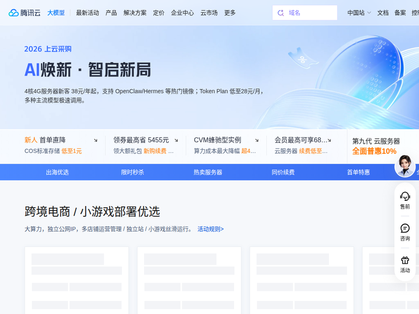This screenshot has width=419, height=314.
Task: Open the 第九代 云服务器 promo card
Action: [x=376, y=146]
